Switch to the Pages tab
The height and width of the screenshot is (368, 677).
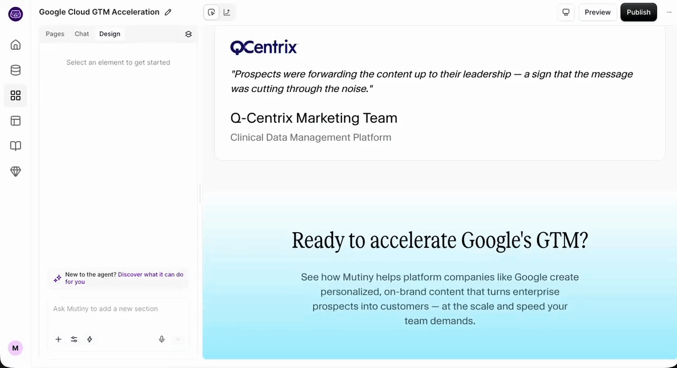[55, 34]
